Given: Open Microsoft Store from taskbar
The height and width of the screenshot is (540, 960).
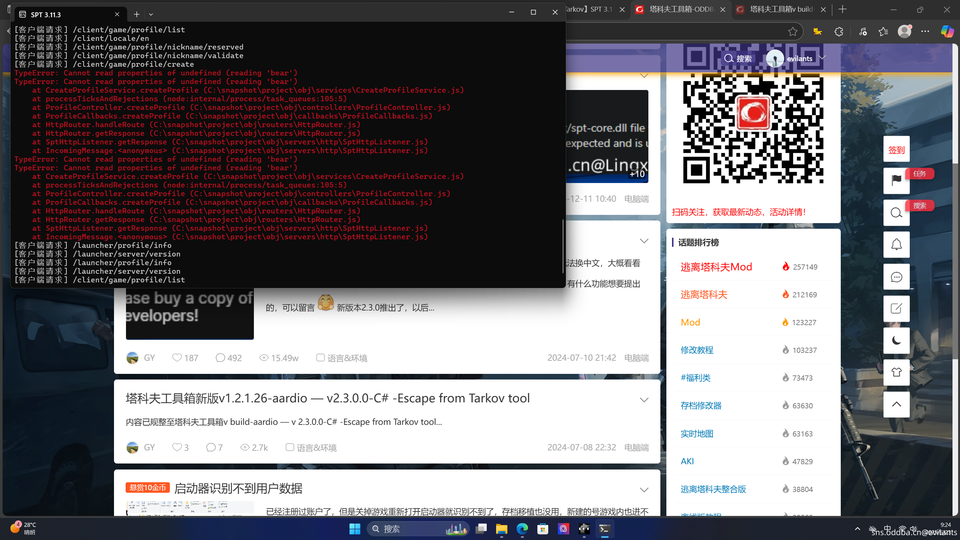Looking at the screenshot, I should 543,529.
